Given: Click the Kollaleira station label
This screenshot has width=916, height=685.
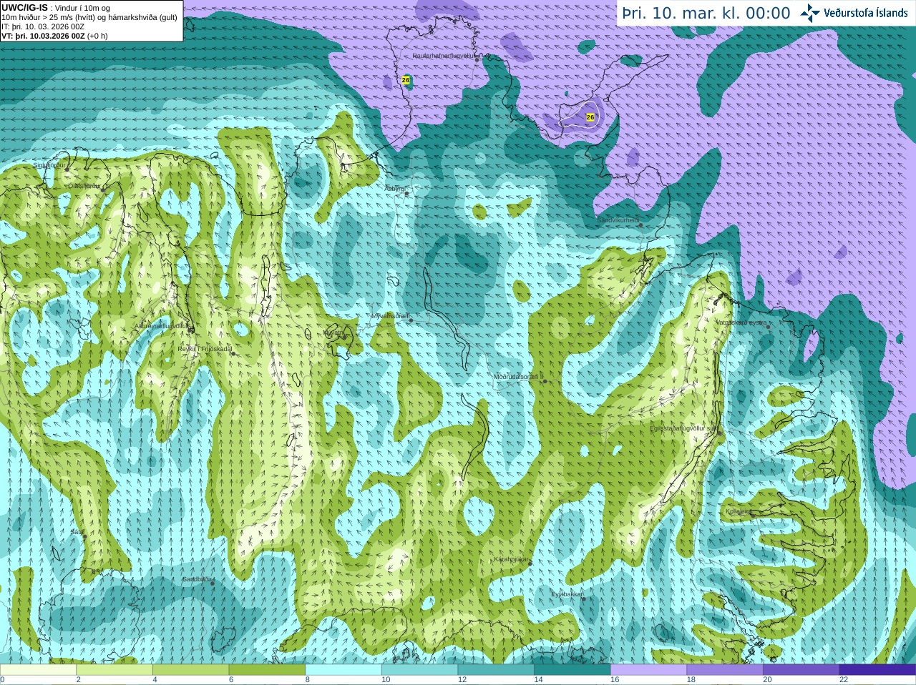Looking at the screenshot, I should pyautogui.click(x=739, y=512).
